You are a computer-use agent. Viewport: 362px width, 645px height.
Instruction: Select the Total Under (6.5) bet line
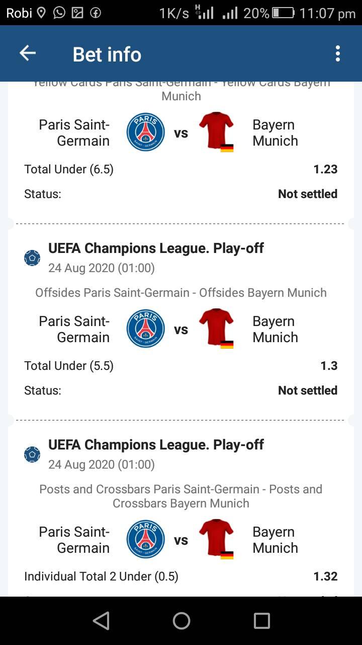(x=181, y=169)
